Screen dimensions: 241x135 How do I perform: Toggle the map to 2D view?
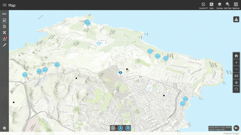point(236,76)
